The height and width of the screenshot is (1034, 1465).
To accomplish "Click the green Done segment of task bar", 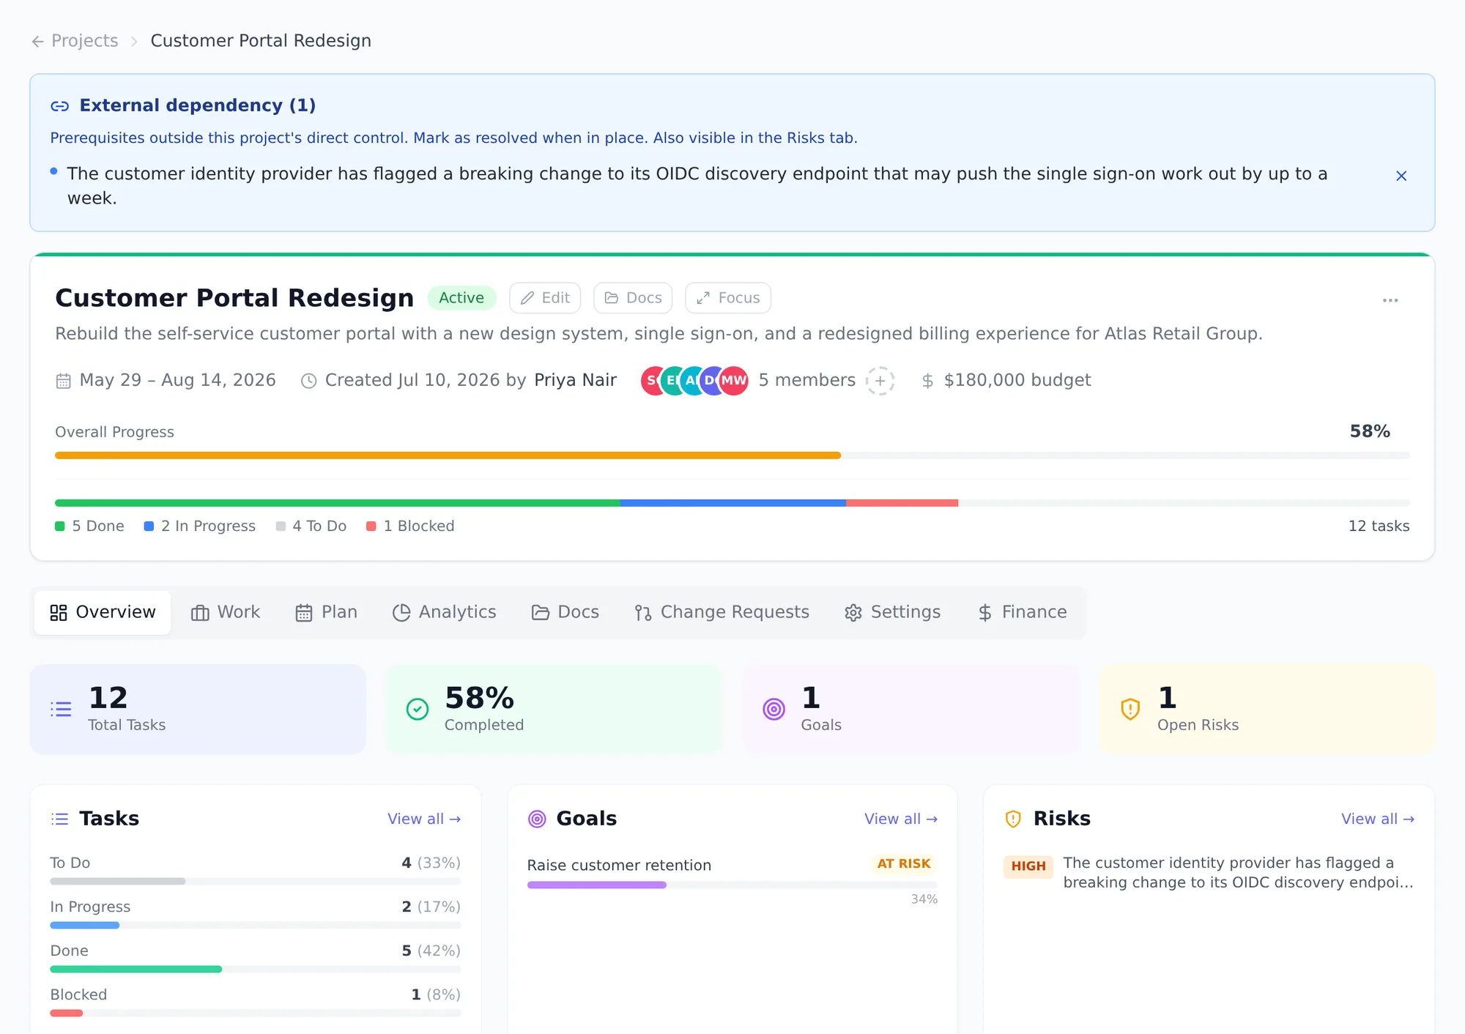I will pyautogui.click(x=337, y=503).
